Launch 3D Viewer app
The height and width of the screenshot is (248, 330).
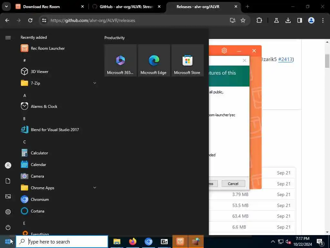(35, 71)
